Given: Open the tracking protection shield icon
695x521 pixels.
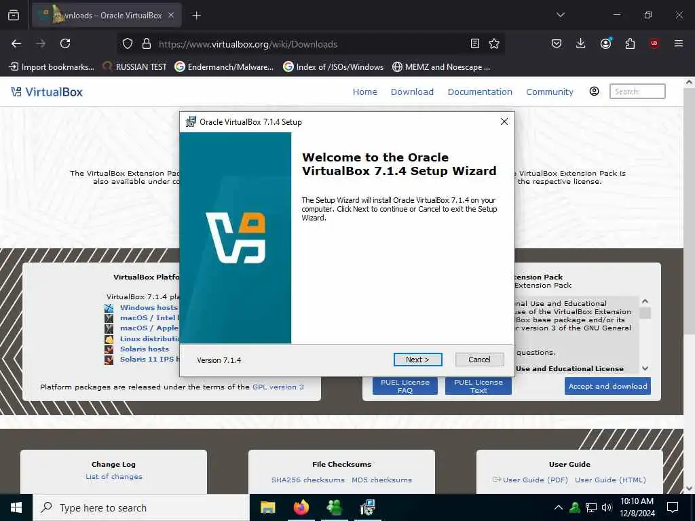Looking at the screenshot, I should [x=128, y=44].
